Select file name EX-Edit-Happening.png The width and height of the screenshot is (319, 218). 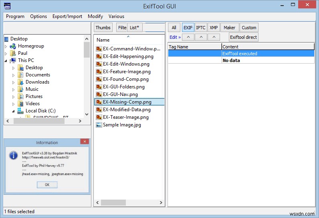click(128, 56)
